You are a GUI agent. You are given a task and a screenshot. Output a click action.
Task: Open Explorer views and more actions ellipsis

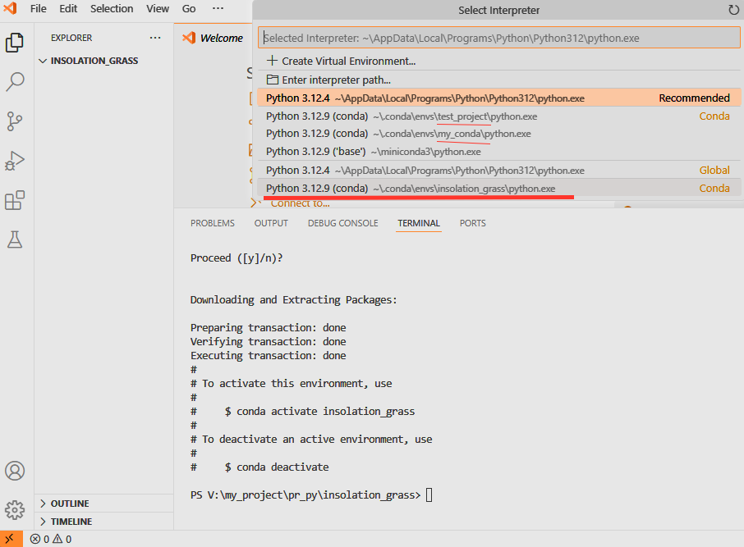pos(155,38)
